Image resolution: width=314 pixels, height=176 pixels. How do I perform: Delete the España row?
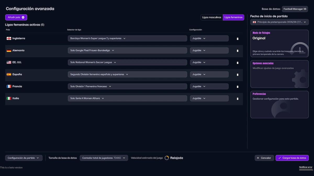[x=238, y=75]
